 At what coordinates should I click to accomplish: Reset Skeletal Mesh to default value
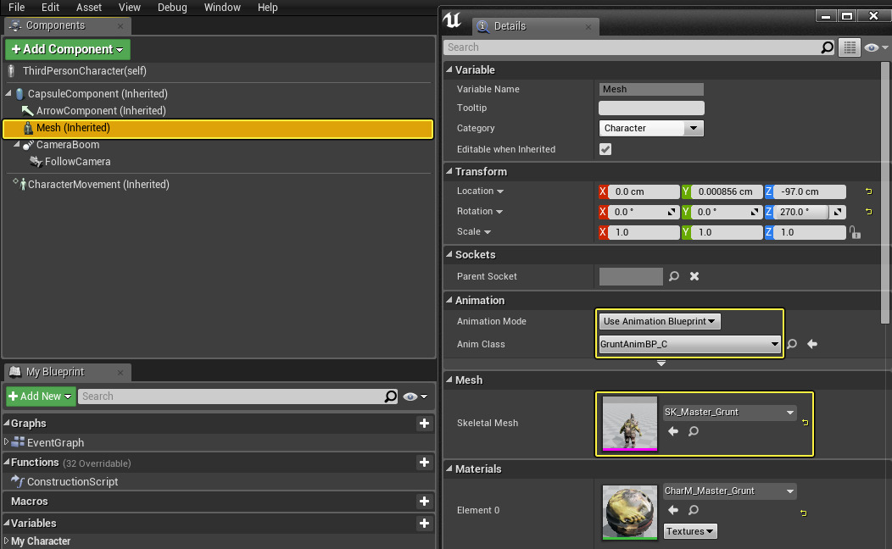804,422
